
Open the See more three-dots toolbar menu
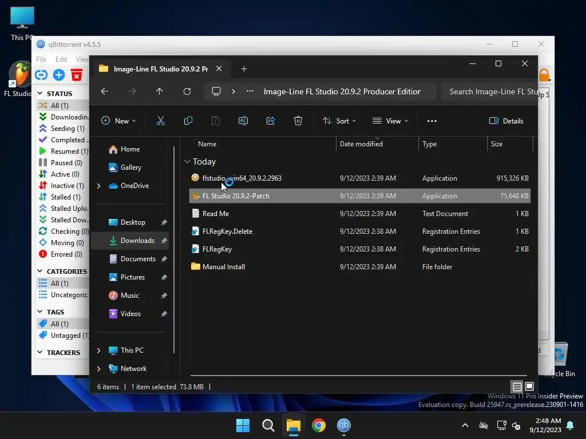pyautogui.click(x=432, y=121)
